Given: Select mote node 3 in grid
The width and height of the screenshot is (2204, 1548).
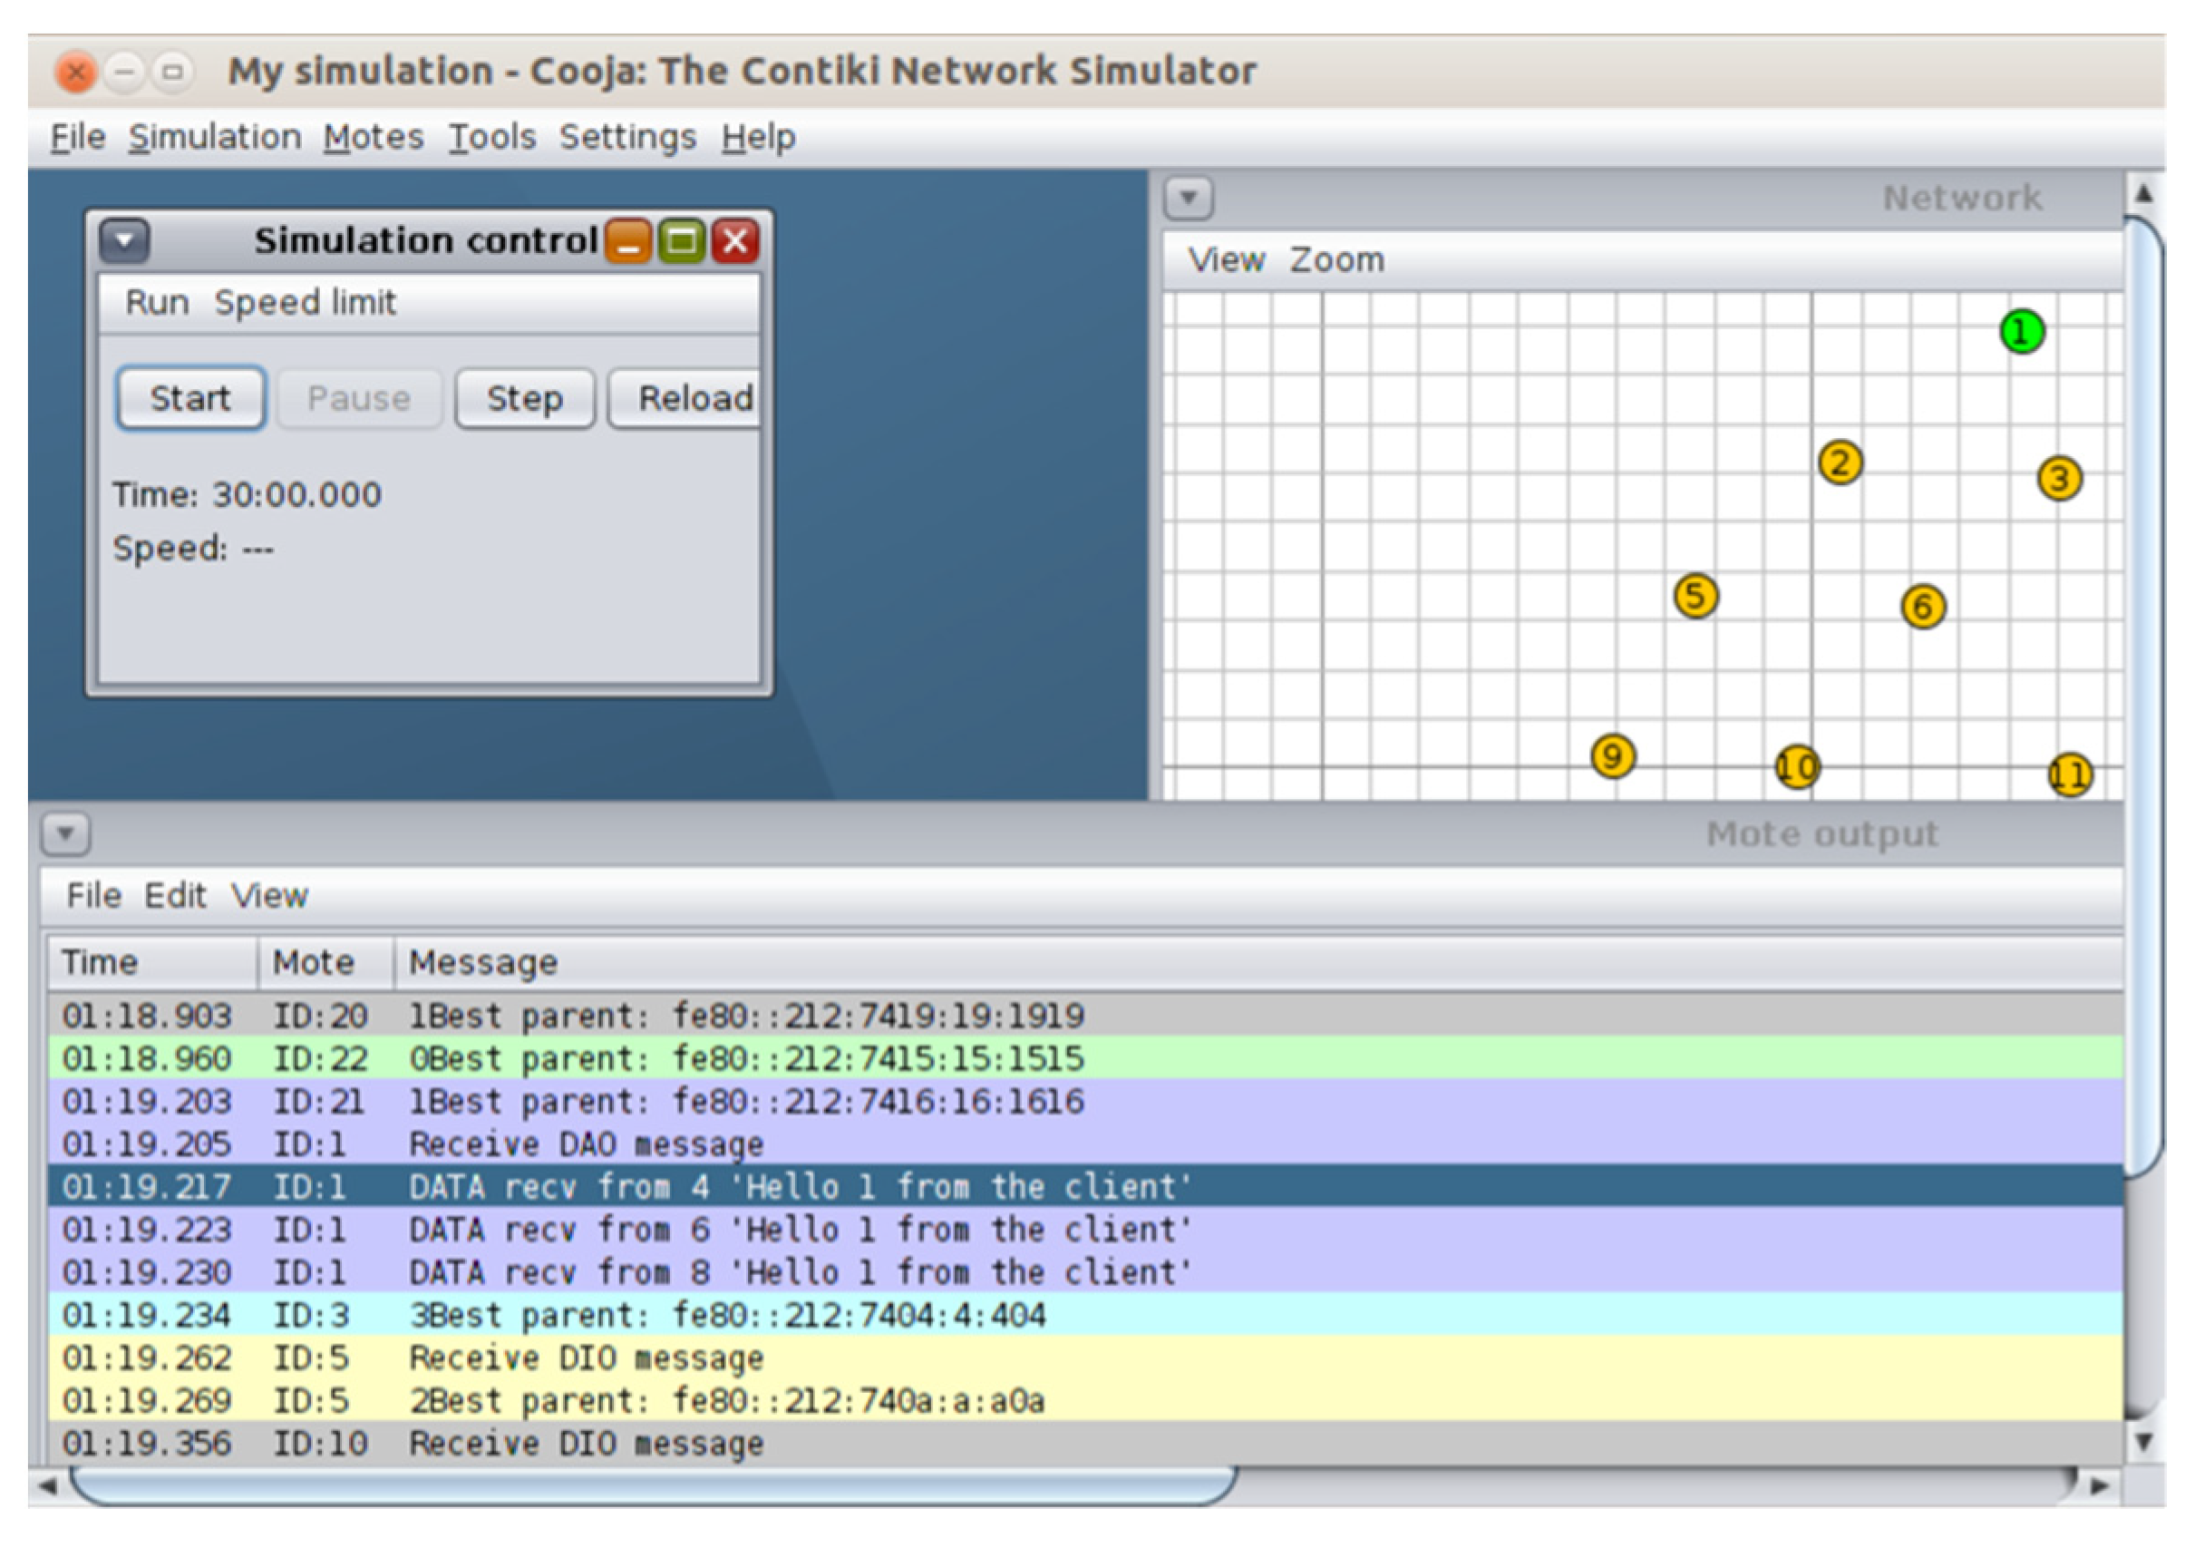Looking at the screenshot, I should pos(2059,478).
